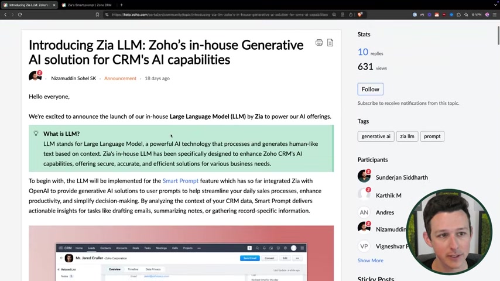Click the '18 days ago' timestamp
This screenshot has width=500, height=281.
point(157,78)
